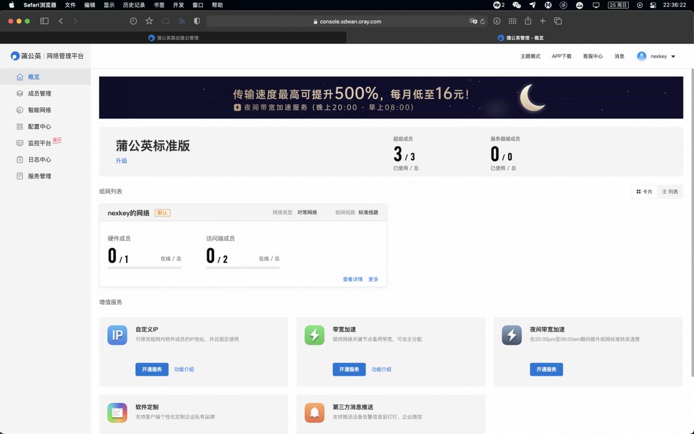The width and height of the screenshot is (694, 434).
Task: Open Control Center in menu bar
Action: (x=653, y=5)
